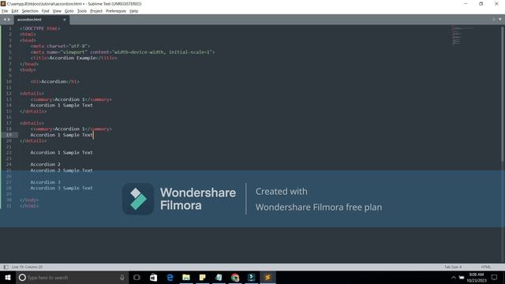Click closing details tag on line 15

tap(33, 111)
